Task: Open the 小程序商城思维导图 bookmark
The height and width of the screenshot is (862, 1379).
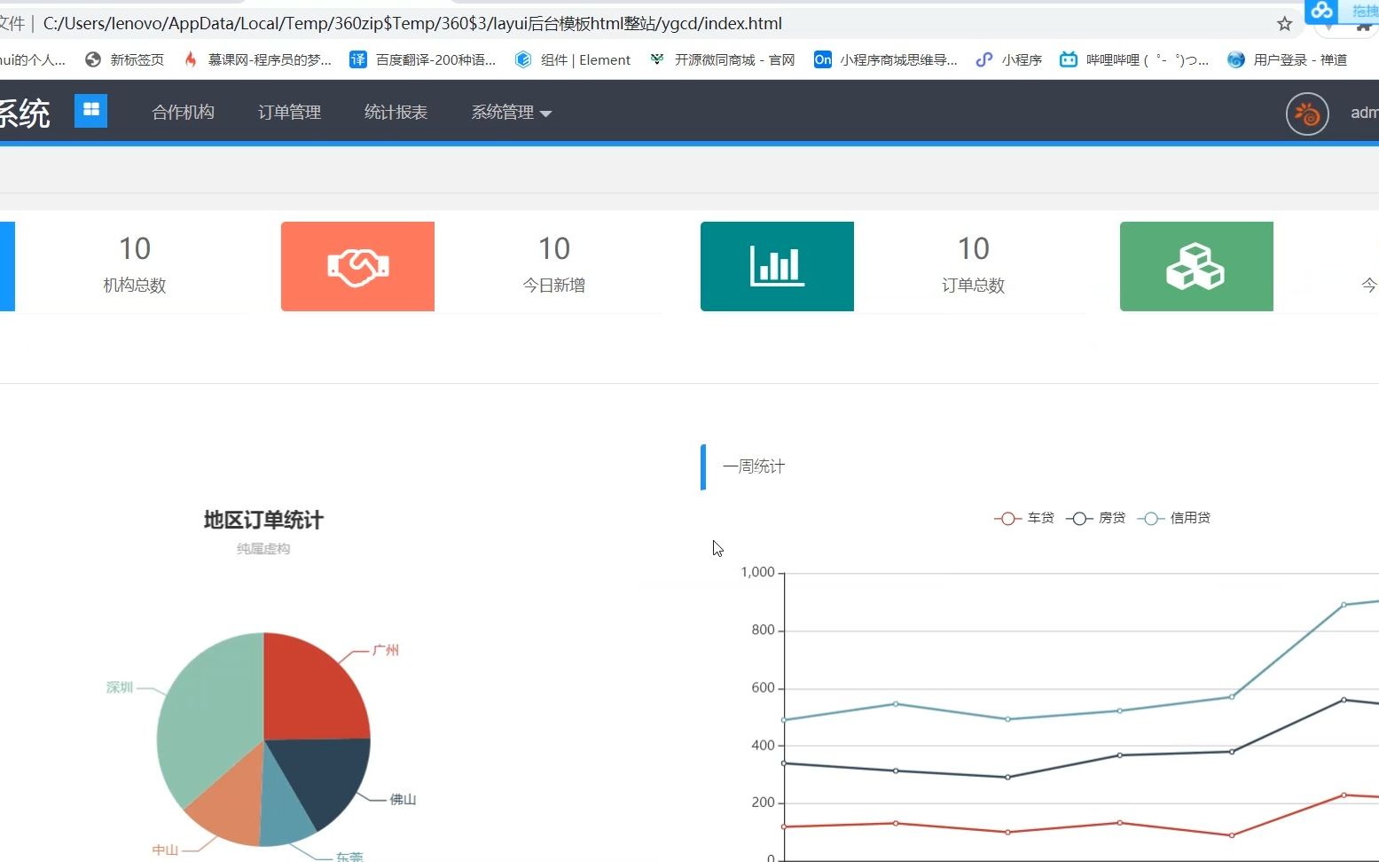Action: coord(886,59)
